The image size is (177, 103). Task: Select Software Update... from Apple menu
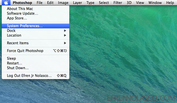(x=36, y=13)
